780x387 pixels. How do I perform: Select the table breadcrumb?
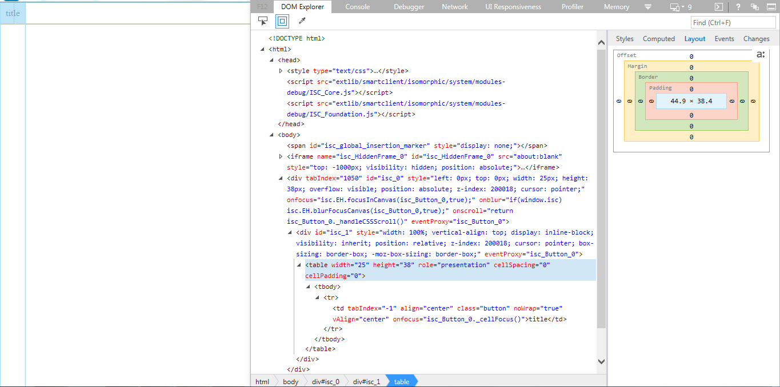click(402, 381)
